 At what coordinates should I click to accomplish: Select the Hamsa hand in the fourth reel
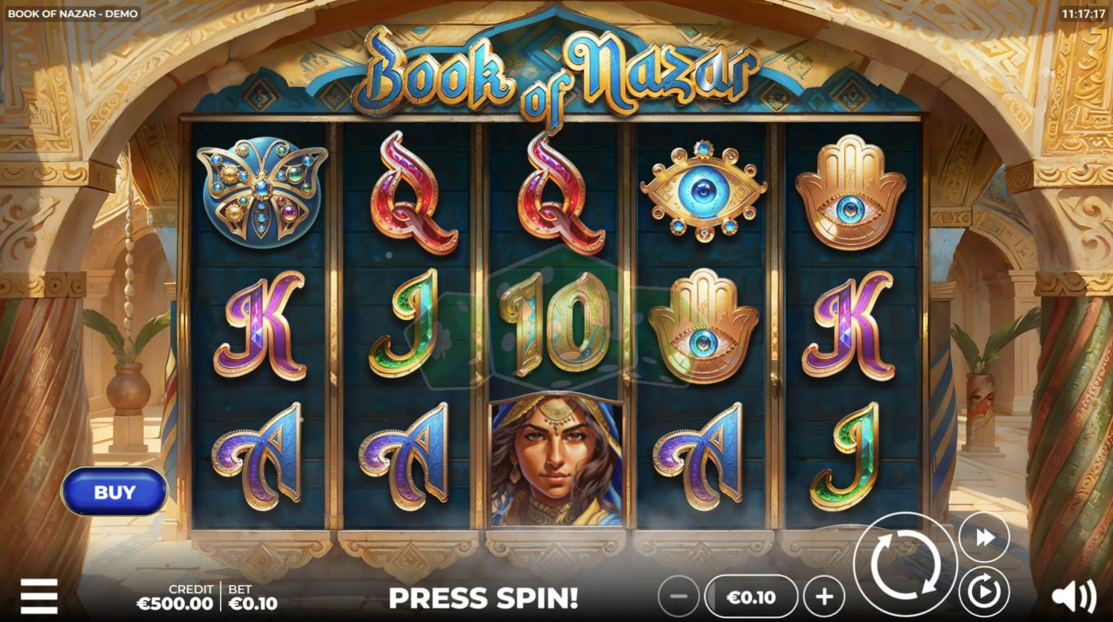[x=703, y=326]
